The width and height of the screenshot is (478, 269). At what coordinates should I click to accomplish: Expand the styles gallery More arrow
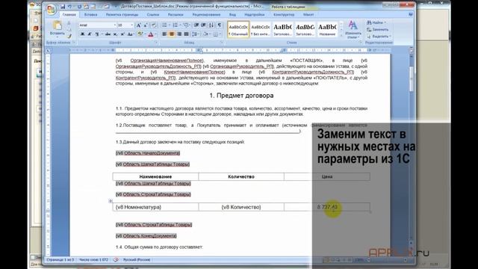click(341, 36)
